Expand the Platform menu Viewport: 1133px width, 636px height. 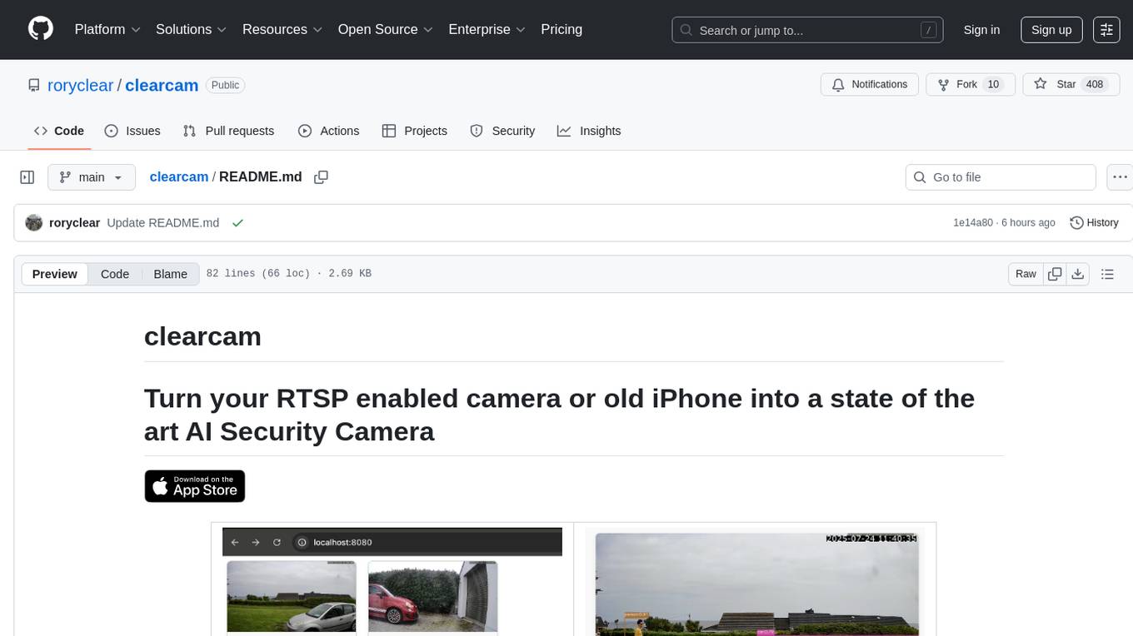[107, 29]
